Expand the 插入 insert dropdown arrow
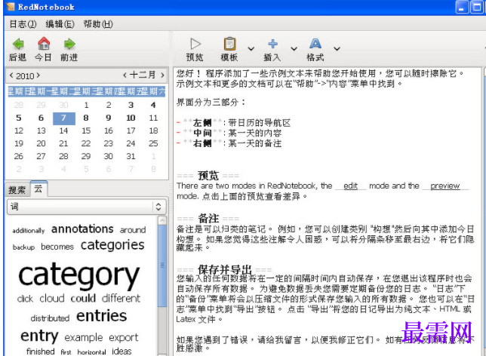 294,48
